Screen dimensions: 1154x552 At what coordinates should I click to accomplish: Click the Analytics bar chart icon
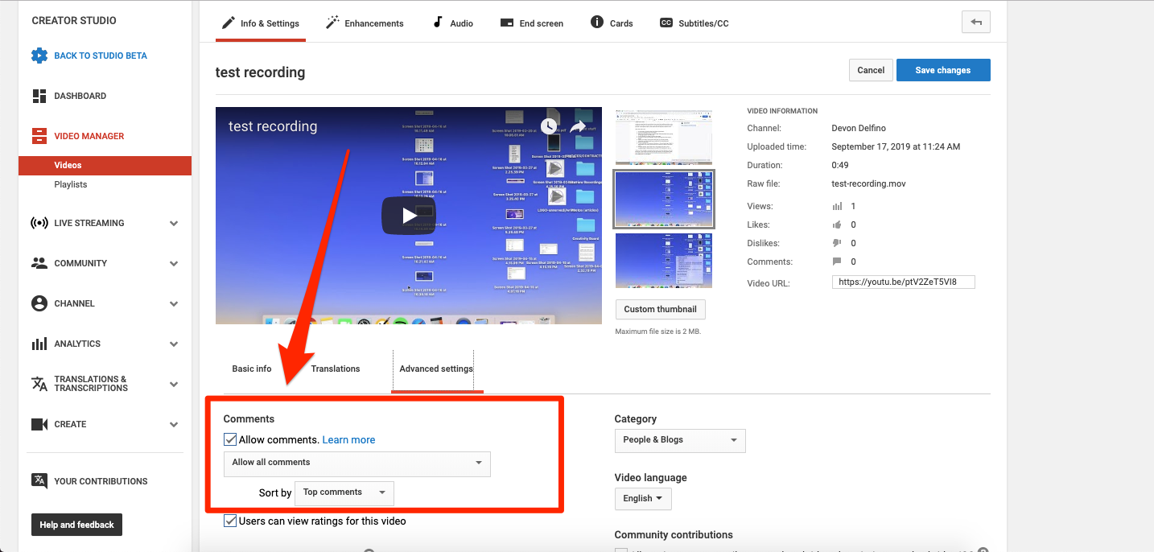click(x=39, y=344)
